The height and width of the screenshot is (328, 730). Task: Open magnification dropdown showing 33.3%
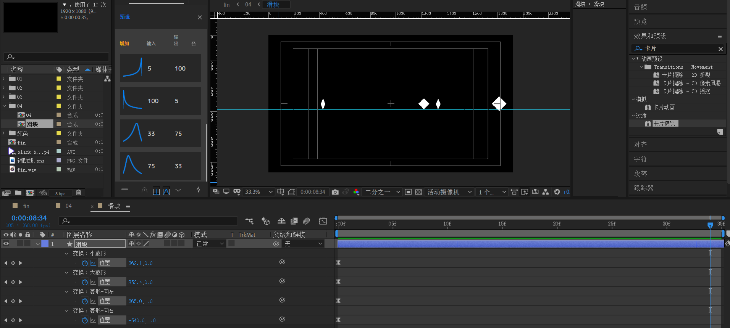coord(258,192)
